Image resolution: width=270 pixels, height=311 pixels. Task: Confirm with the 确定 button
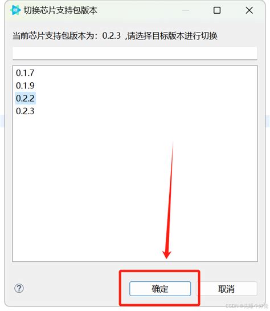tap(160, 289)
